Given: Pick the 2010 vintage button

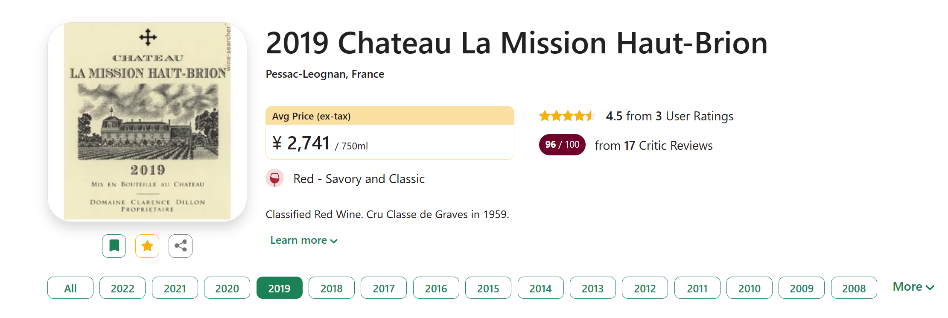Looking at the screenshot, I should click(750, 288).
